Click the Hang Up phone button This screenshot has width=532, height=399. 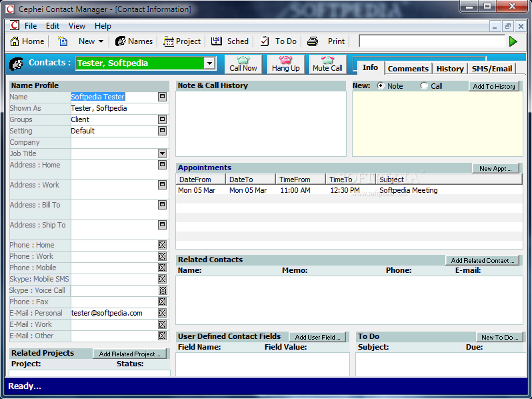coord(286,64)
